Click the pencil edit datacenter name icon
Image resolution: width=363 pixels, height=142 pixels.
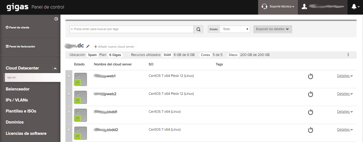(88, 46)
